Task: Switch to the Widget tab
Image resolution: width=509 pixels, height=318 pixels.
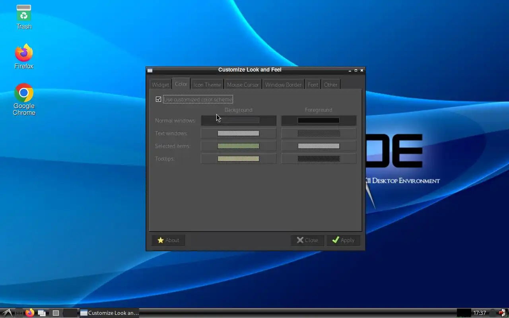Action: 160,85
